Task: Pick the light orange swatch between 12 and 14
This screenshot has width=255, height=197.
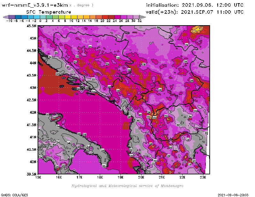Action: pyautogui.click(x=80, y=17)
